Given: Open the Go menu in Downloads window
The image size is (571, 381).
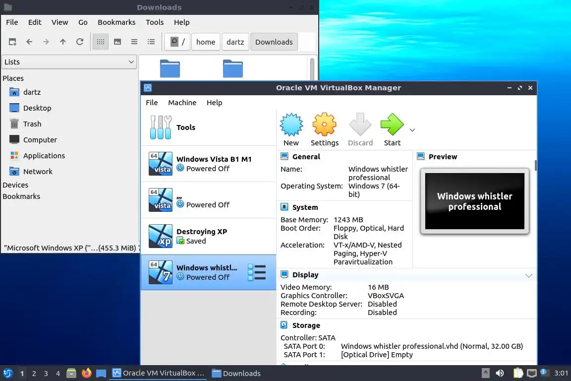Looking at the screenshot, I should (x=83, y=22).
